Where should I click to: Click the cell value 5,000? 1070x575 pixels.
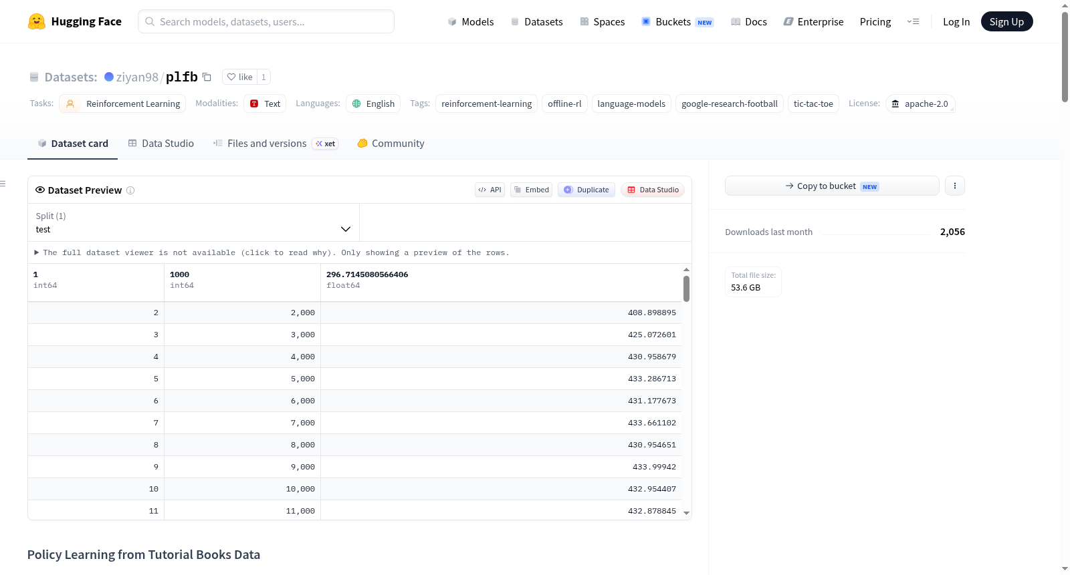pyautogui.click(x=303, y=379)
